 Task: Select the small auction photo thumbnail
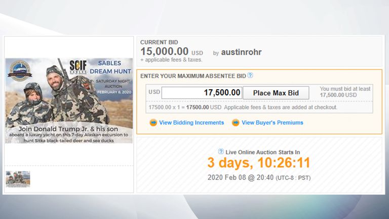pyautogui.click(x=18, y=179)
